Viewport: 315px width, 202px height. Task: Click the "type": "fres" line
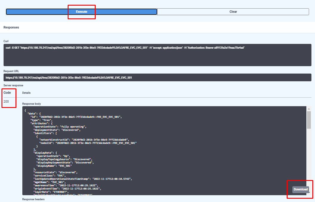pyautogui.click(x=41, y=120)
